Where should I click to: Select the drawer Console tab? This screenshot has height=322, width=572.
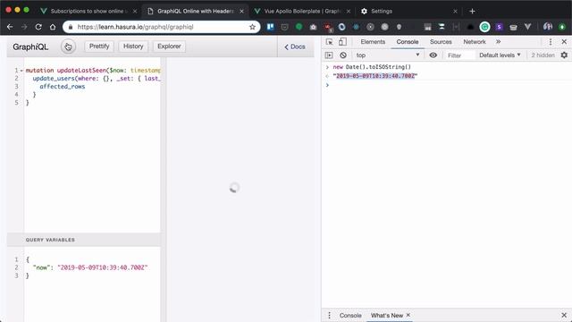(x=350, y=316)
